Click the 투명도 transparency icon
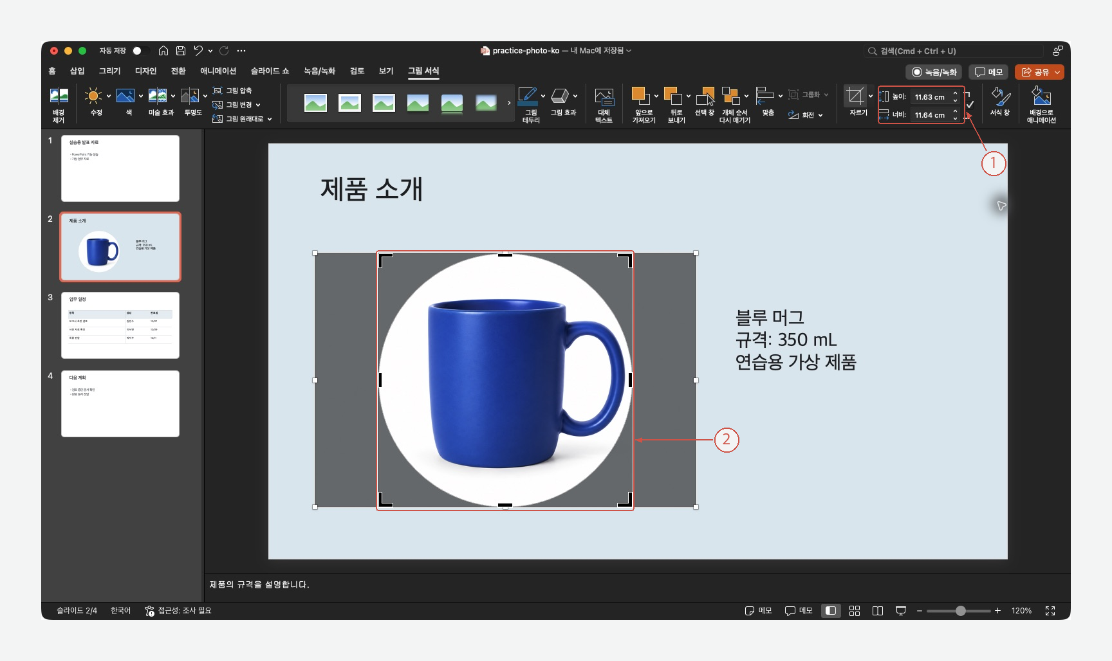Screen dimensions: 1112x661 (x=190, y=96)
